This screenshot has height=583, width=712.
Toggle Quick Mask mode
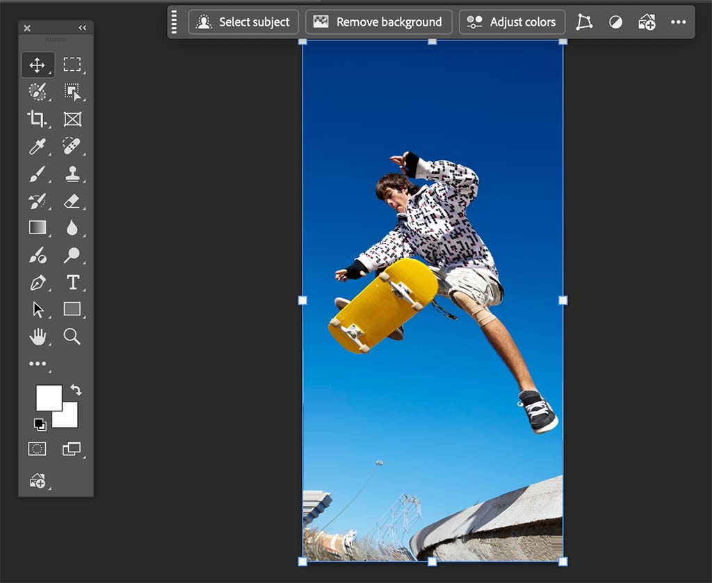[x=38, y=449]
